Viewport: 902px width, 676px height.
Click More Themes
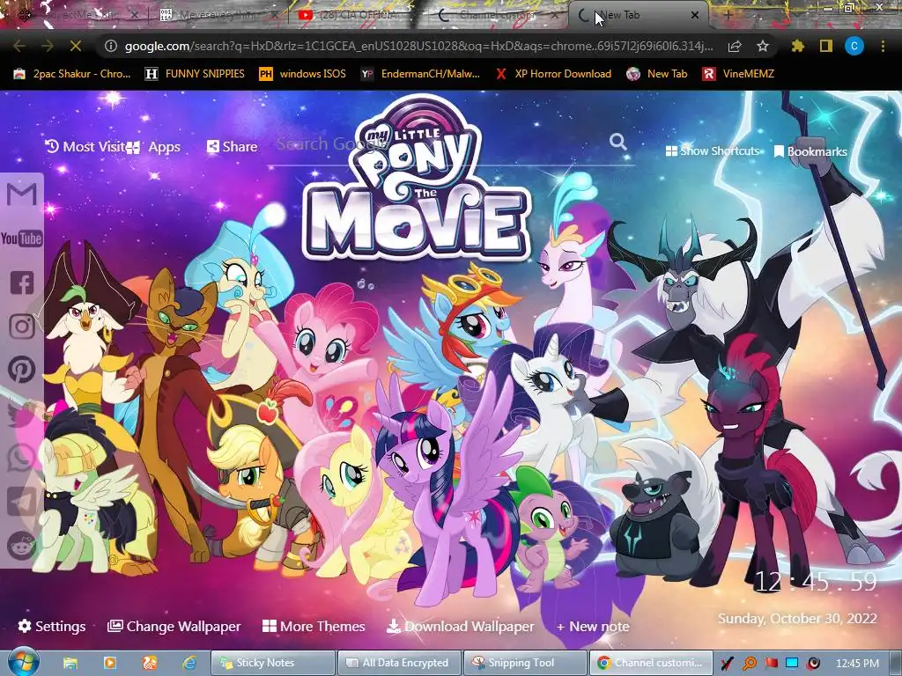point(314,626)
